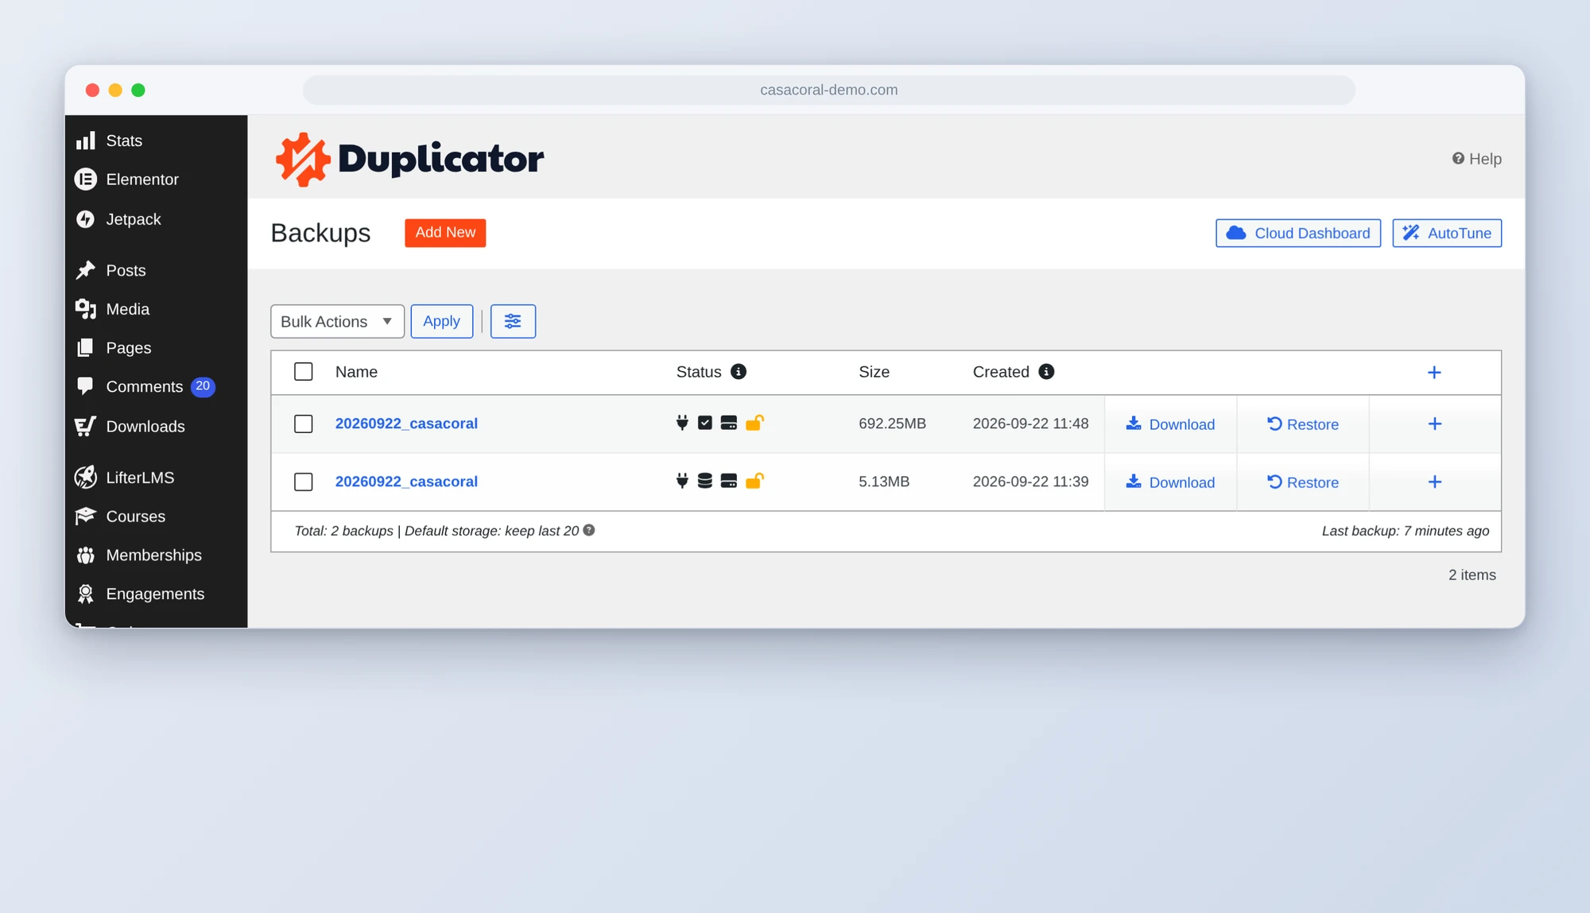Open the Bulk Actions dropdown

tap(337, 322)
